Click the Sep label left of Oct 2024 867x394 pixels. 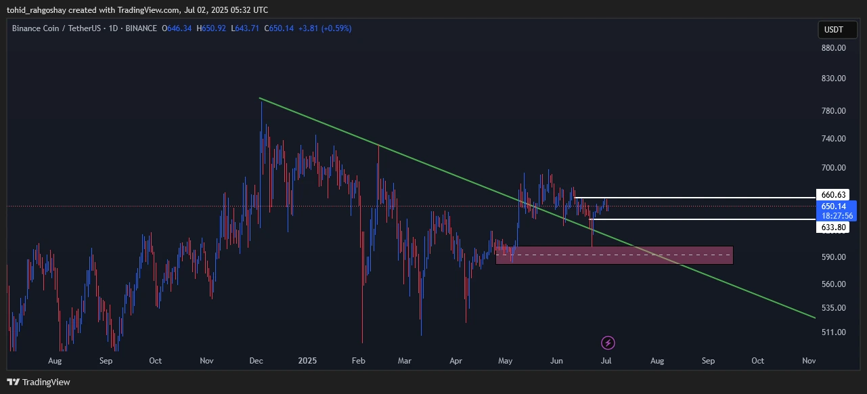coord(106,361)
